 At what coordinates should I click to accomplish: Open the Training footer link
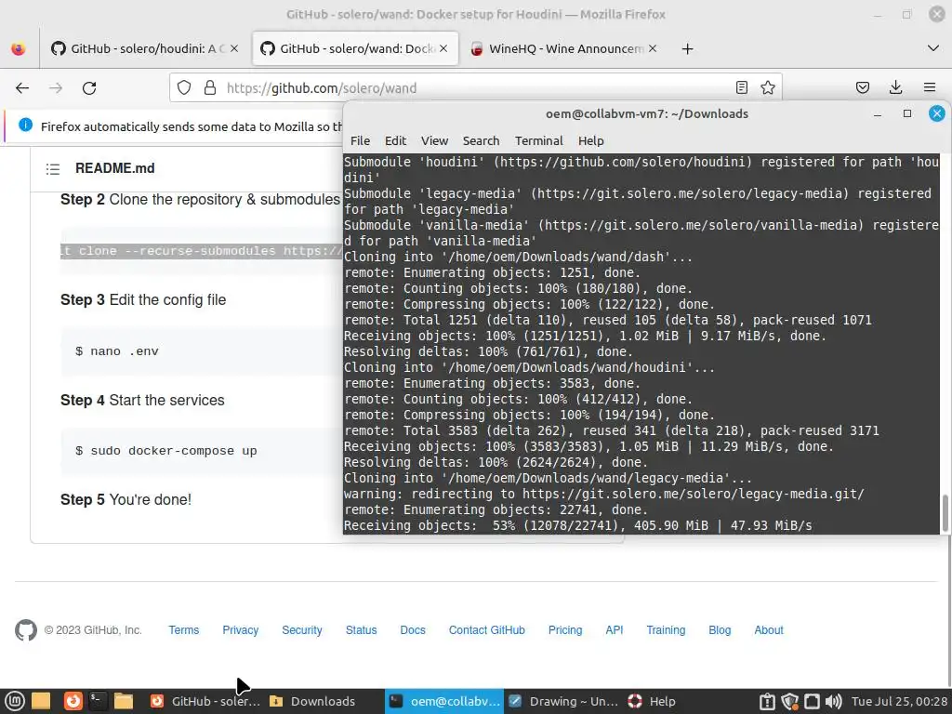[x=666, y=630]
